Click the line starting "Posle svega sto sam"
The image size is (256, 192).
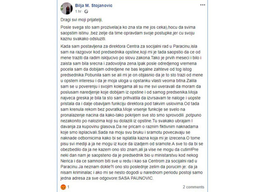point(128,27)
